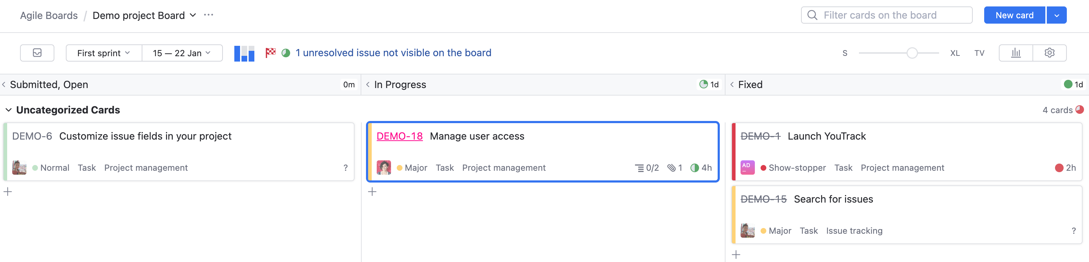The width and height of the screenshot is (1089, 262).
Task: Go to Agile Boards breadcrumb
Action: pos(49,15)
